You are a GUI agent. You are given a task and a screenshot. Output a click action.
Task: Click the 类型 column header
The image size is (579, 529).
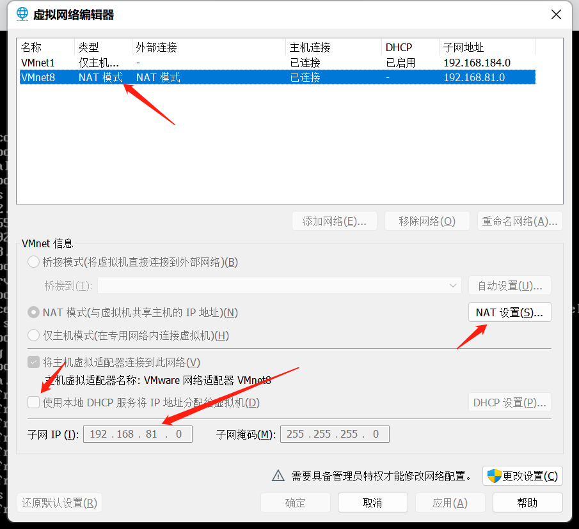coord(103,47)
